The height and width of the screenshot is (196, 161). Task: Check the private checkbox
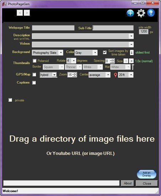[10, 100]
